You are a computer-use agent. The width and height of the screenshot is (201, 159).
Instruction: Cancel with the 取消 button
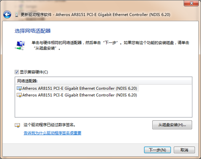tap(184, 150)
